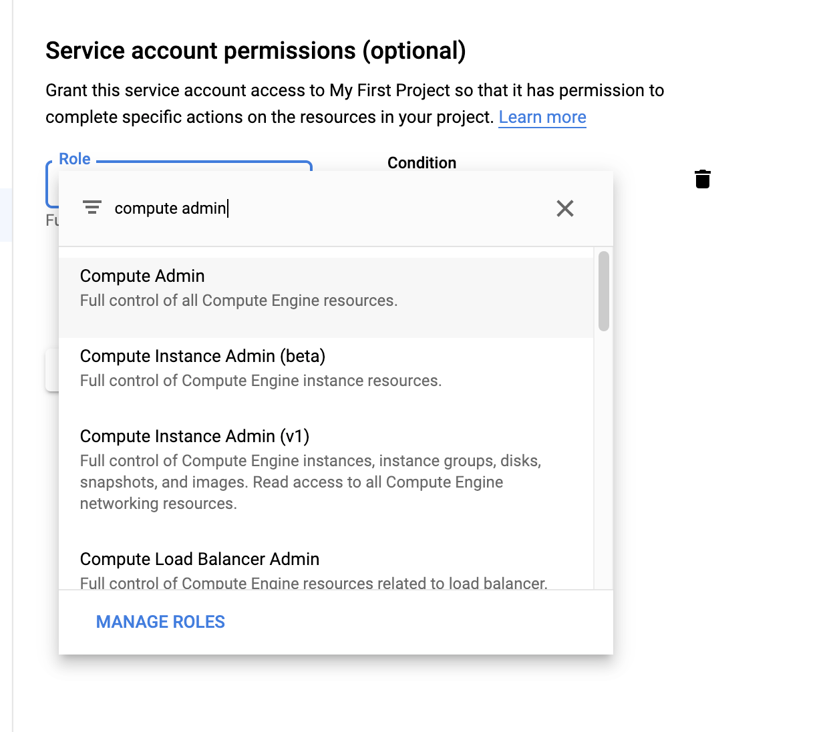Pick the Compute Instance Admin (v1) role
Viewport: 839px width, 732px height.
[x=194, y=437]
